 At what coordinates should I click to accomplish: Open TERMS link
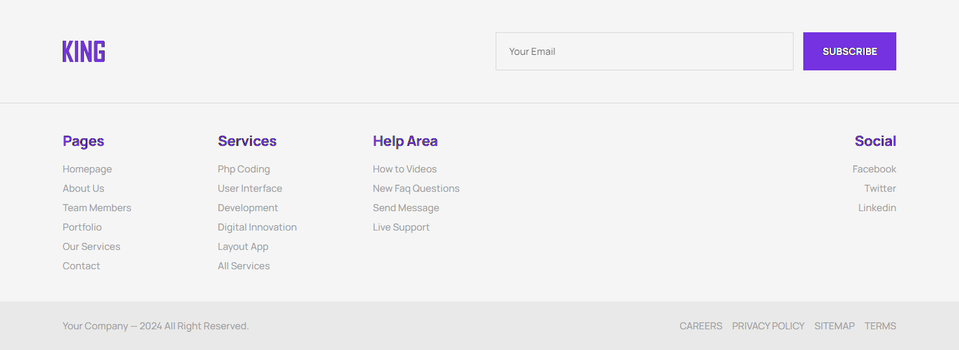[880, 326]
